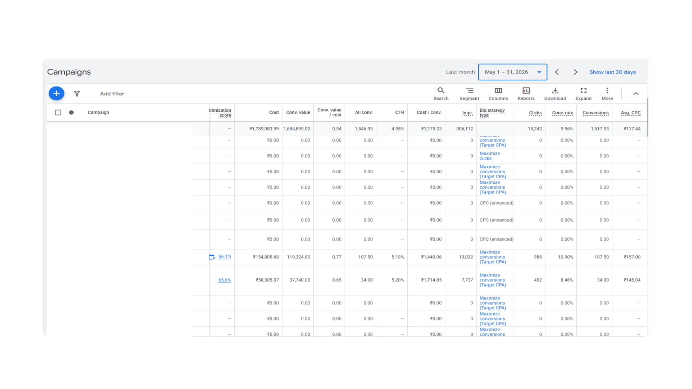Click the 119,324.80 conv. value cell

(x=298, y=257)
